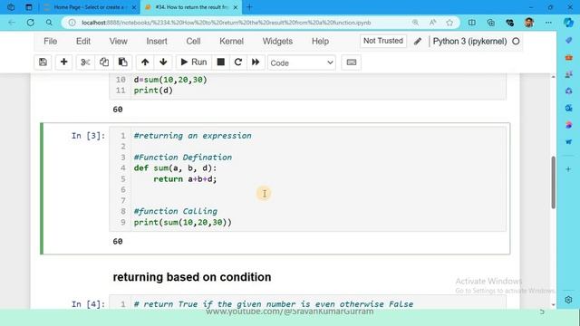Toggle the split screen icon

472,23
